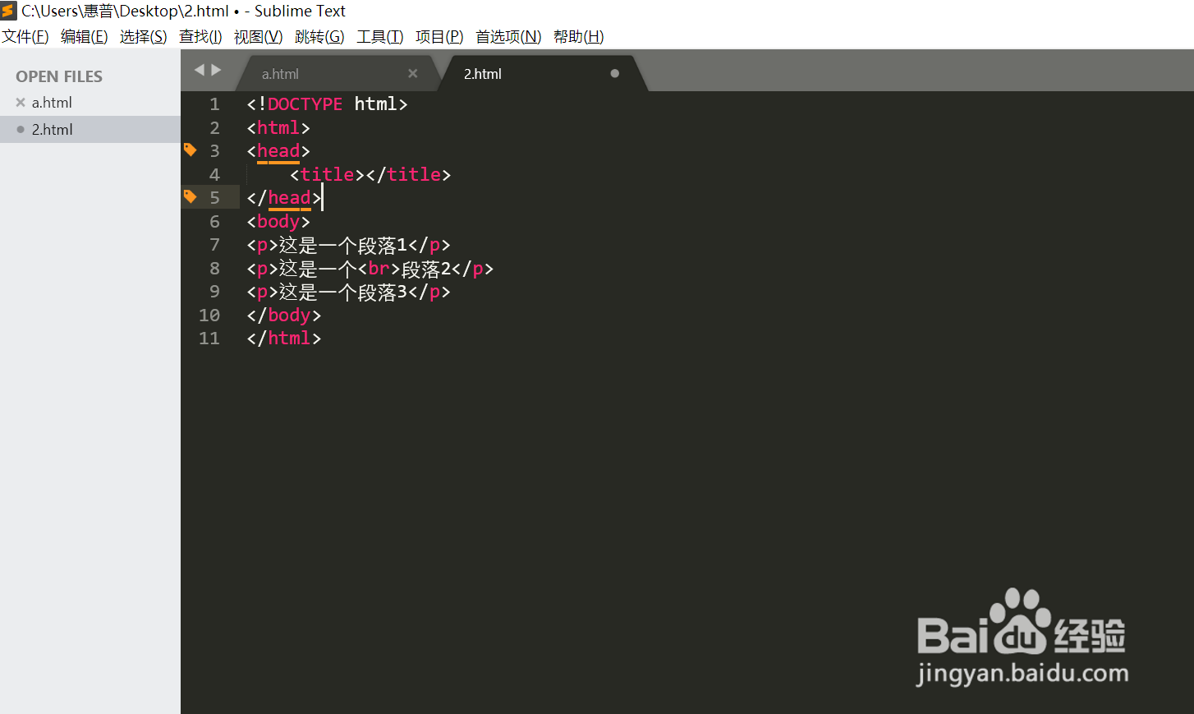Click line number 10 in the gutter
Screen dimensions: 1194x714
[x=209, y=316]
